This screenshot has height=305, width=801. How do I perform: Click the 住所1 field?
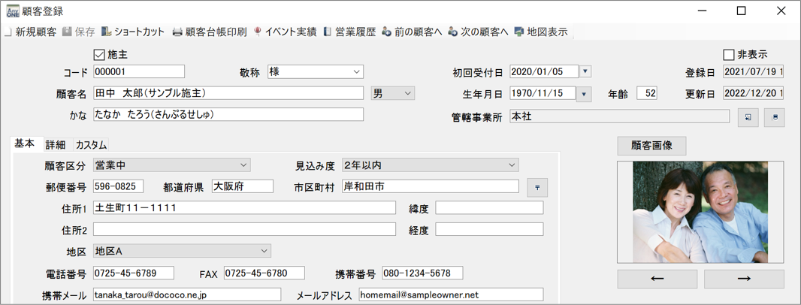[245, 207]
